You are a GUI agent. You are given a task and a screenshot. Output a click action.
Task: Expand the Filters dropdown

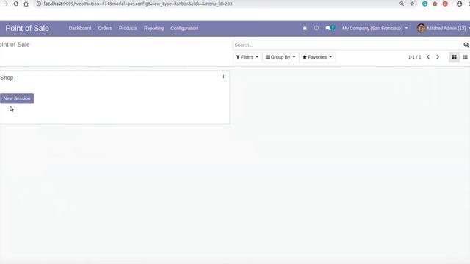point(247,57)
